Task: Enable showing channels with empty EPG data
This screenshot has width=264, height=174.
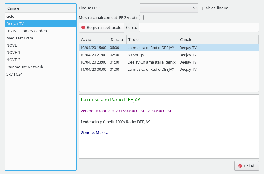Action: [x=141, y=17]
